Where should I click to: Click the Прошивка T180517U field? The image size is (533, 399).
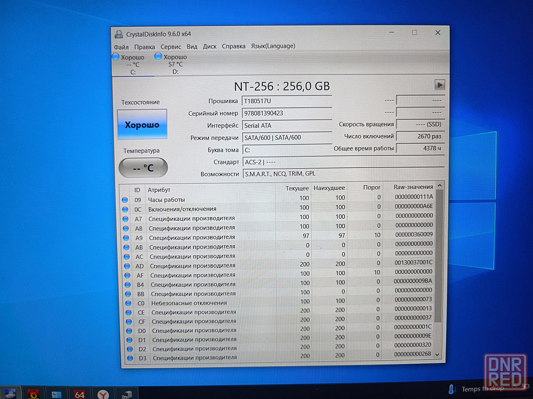(287, 101)
